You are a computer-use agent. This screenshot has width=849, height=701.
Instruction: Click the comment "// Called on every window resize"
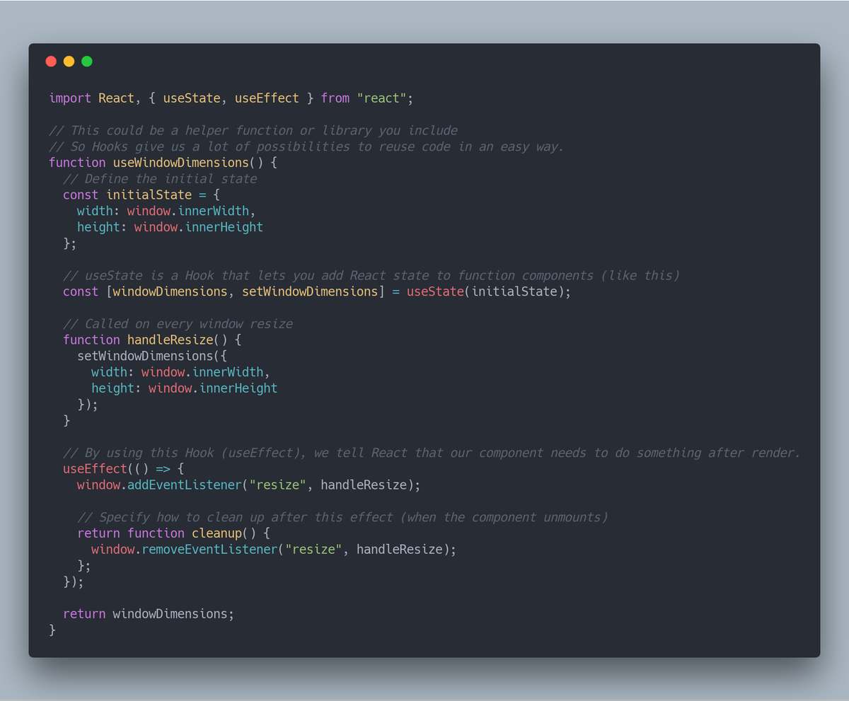[178, 324]
